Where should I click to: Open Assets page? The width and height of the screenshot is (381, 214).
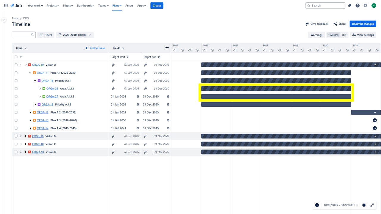point(129,6)
